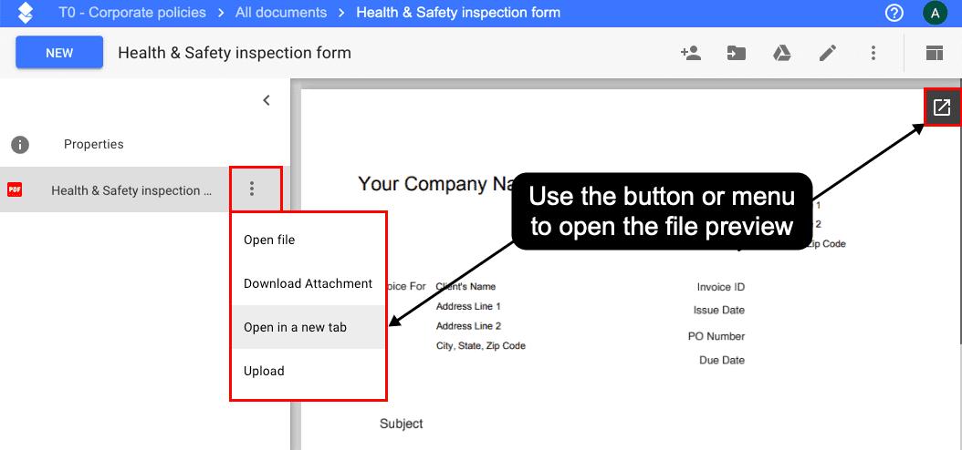Open the toolbar more options menu
The width and height of the screenshot is (962, 450).
(873, 53)
